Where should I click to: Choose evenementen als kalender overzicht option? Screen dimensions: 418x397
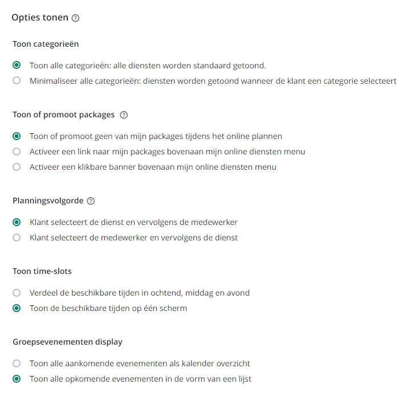[x=17, y=363]
